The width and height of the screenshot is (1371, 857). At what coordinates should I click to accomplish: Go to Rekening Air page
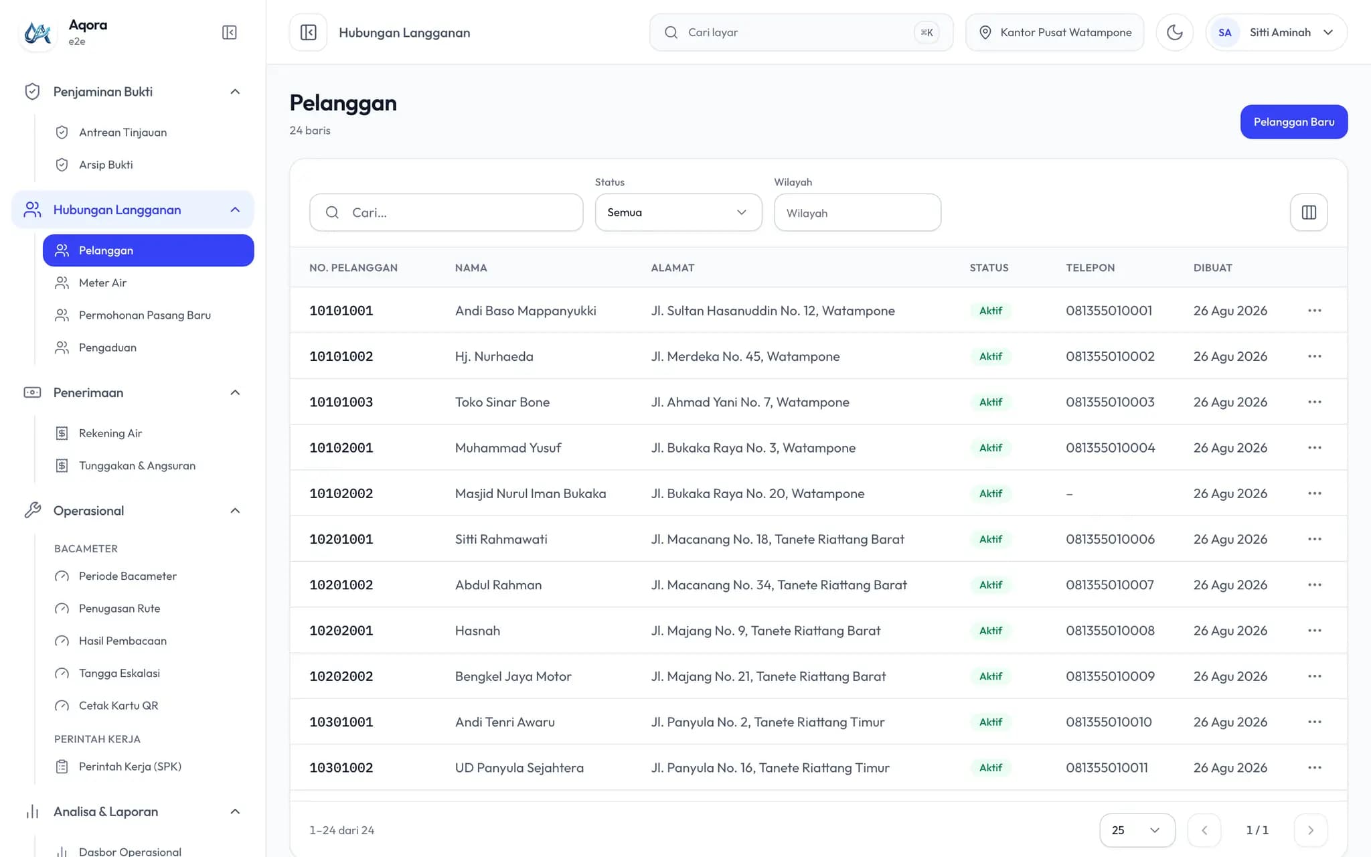[148, 433]
